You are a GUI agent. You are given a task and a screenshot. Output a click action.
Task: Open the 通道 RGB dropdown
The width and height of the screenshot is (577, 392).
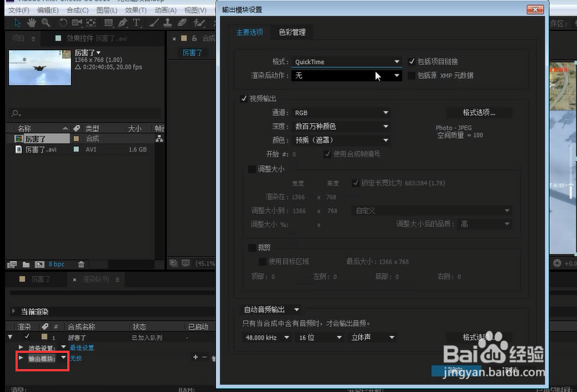tap(341, 112)
